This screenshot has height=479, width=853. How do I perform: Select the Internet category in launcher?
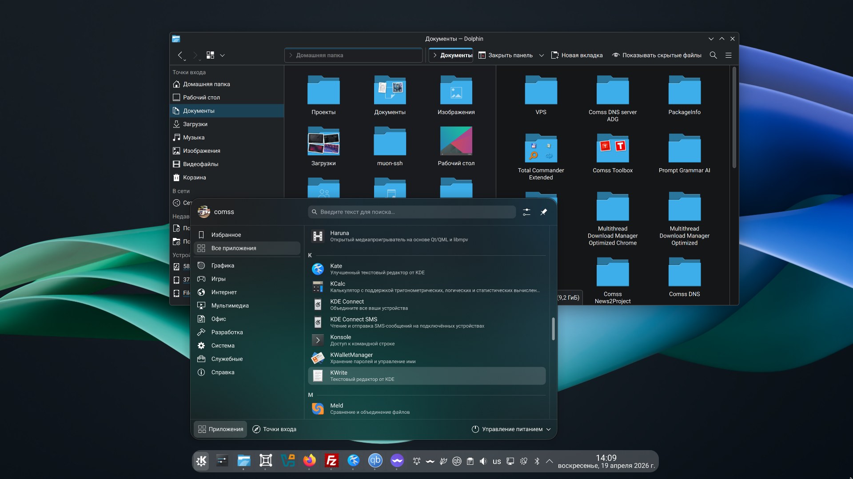224,292
